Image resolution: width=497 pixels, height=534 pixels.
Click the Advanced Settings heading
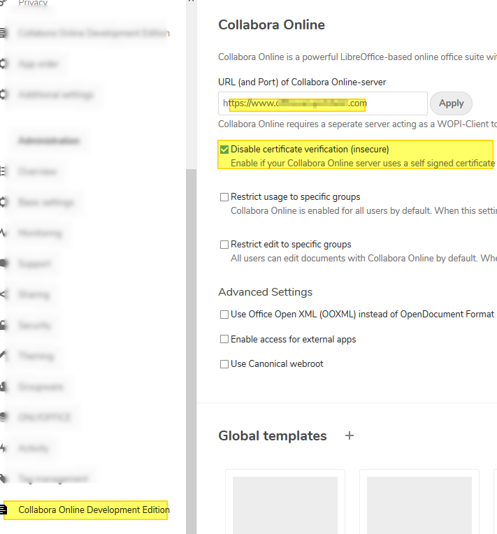coord(266,292)
